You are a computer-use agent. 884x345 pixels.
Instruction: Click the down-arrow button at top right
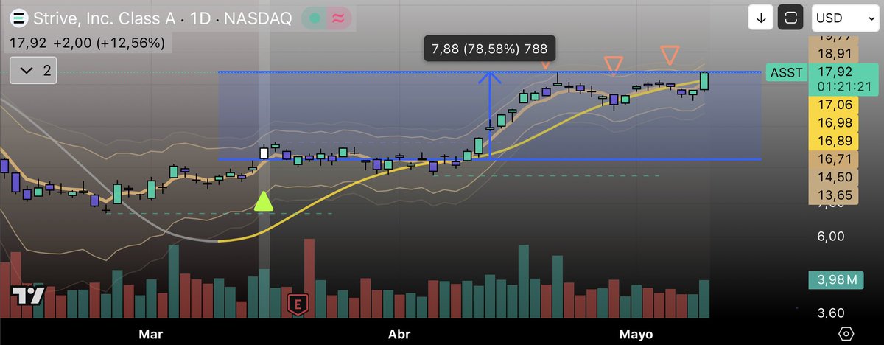[x=760, y=18]
